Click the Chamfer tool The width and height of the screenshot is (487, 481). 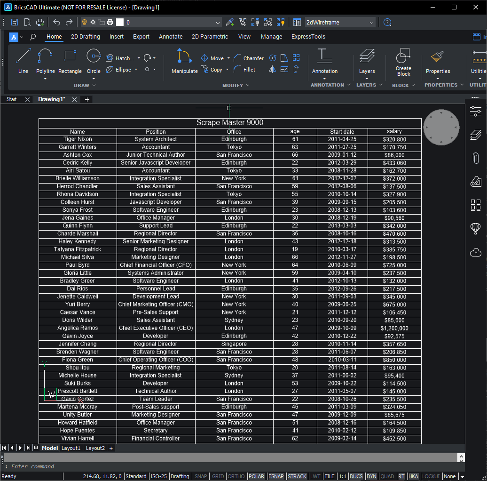click(249, 58)
